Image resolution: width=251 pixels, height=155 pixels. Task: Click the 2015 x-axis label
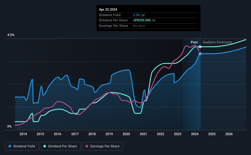pyautogui.click(x=40, y=134)
